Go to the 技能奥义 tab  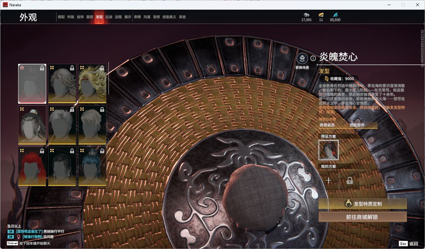point(169,17)
